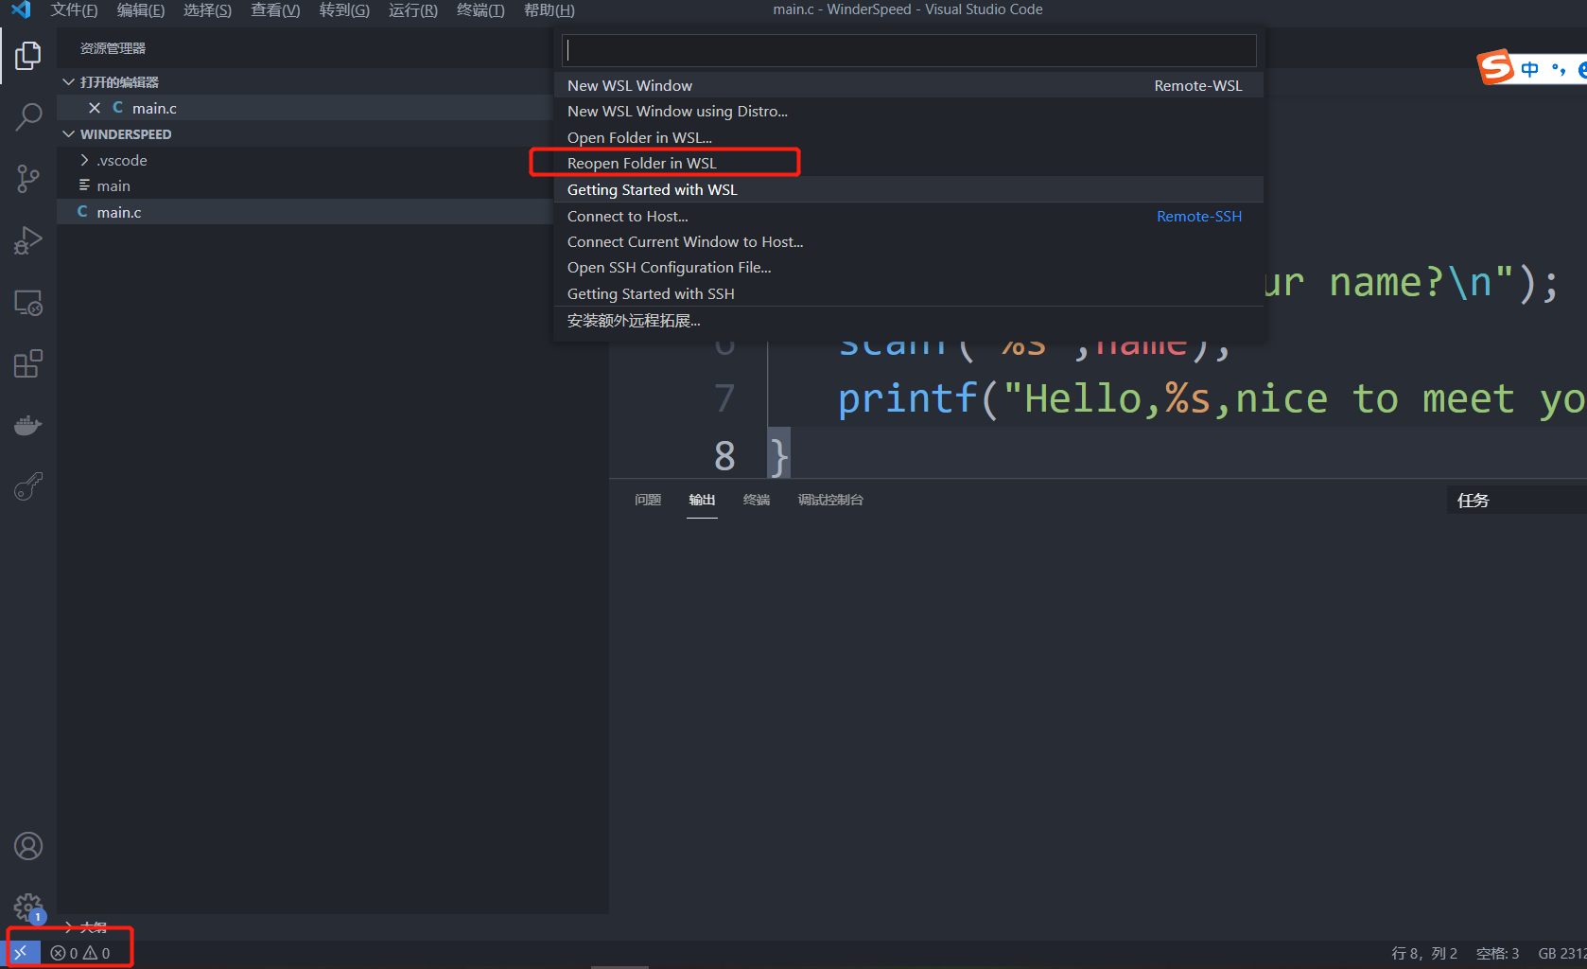Select the Connect to Host command
The image size is (1587, 969).
click(627, 216)
